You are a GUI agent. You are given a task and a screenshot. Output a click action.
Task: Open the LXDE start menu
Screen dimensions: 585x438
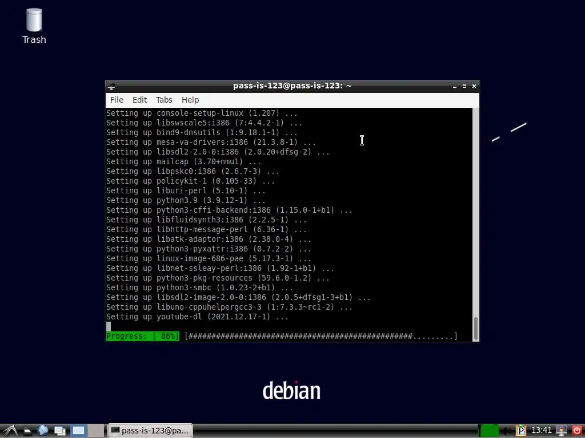(x=10, y=431)
